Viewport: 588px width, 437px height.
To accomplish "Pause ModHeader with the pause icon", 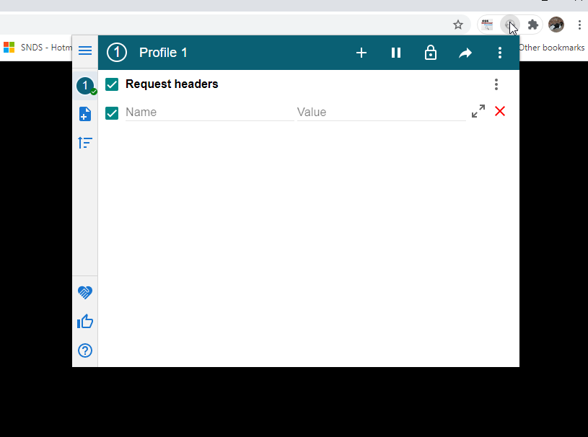I will coord(396,53).
